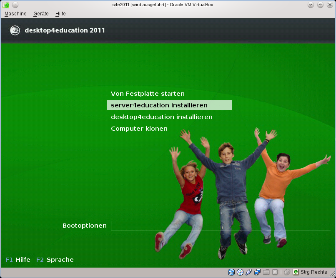Click the mouse integration status icon
The image size is (336, 278).
(x=287, y=272)
